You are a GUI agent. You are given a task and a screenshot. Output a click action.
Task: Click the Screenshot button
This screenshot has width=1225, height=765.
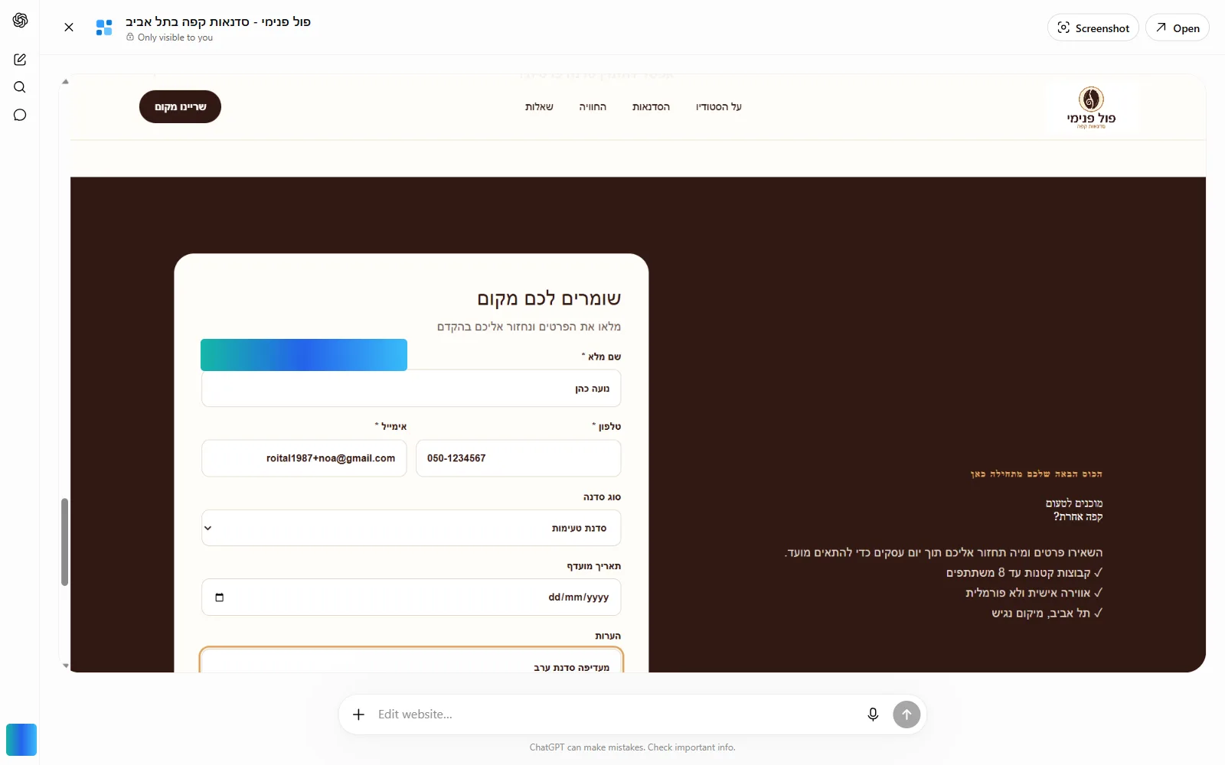1093,28
